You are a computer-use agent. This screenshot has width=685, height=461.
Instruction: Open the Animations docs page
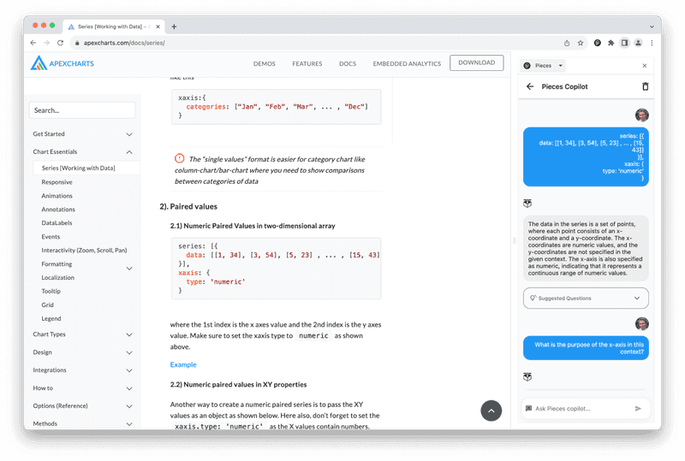(57, 196)
